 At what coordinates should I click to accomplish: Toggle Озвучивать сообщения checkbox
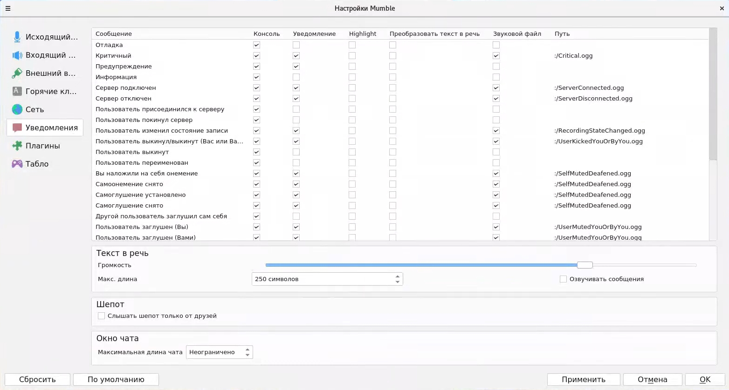pyautogui.click(x=563, y=279)
